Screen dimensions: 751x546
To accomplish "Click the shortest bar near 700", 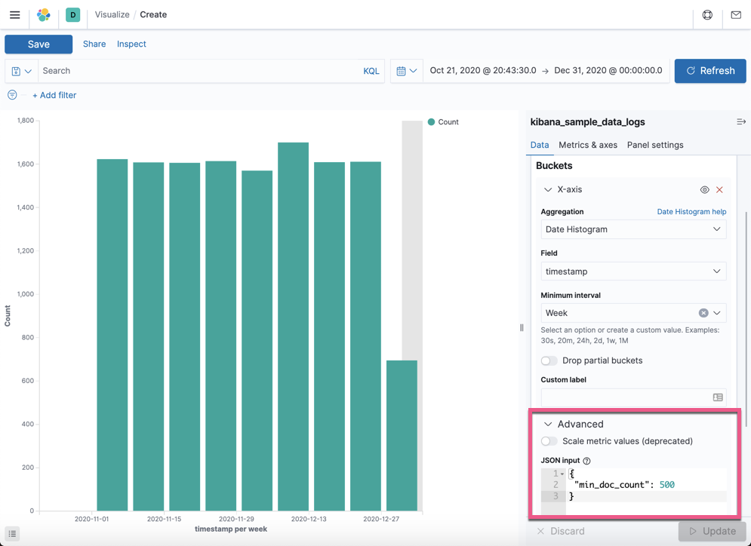I will (402, 435).
